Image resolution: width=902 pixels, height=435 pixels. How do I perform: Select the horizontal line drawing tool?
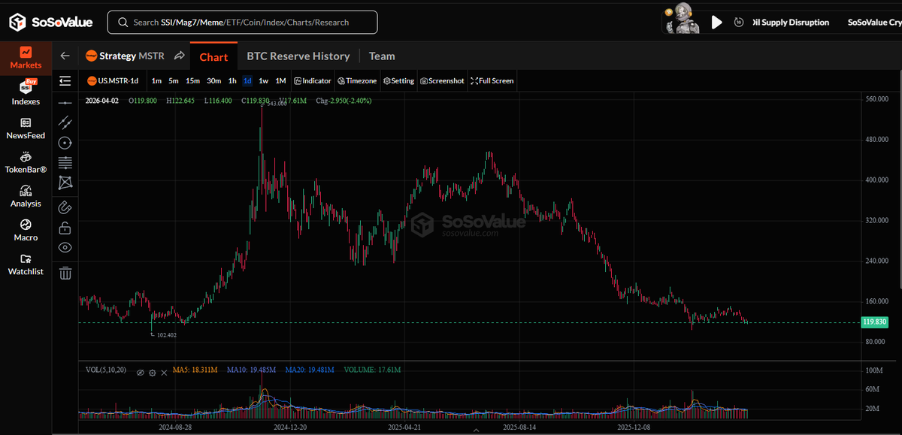click(x=65, y=102)
